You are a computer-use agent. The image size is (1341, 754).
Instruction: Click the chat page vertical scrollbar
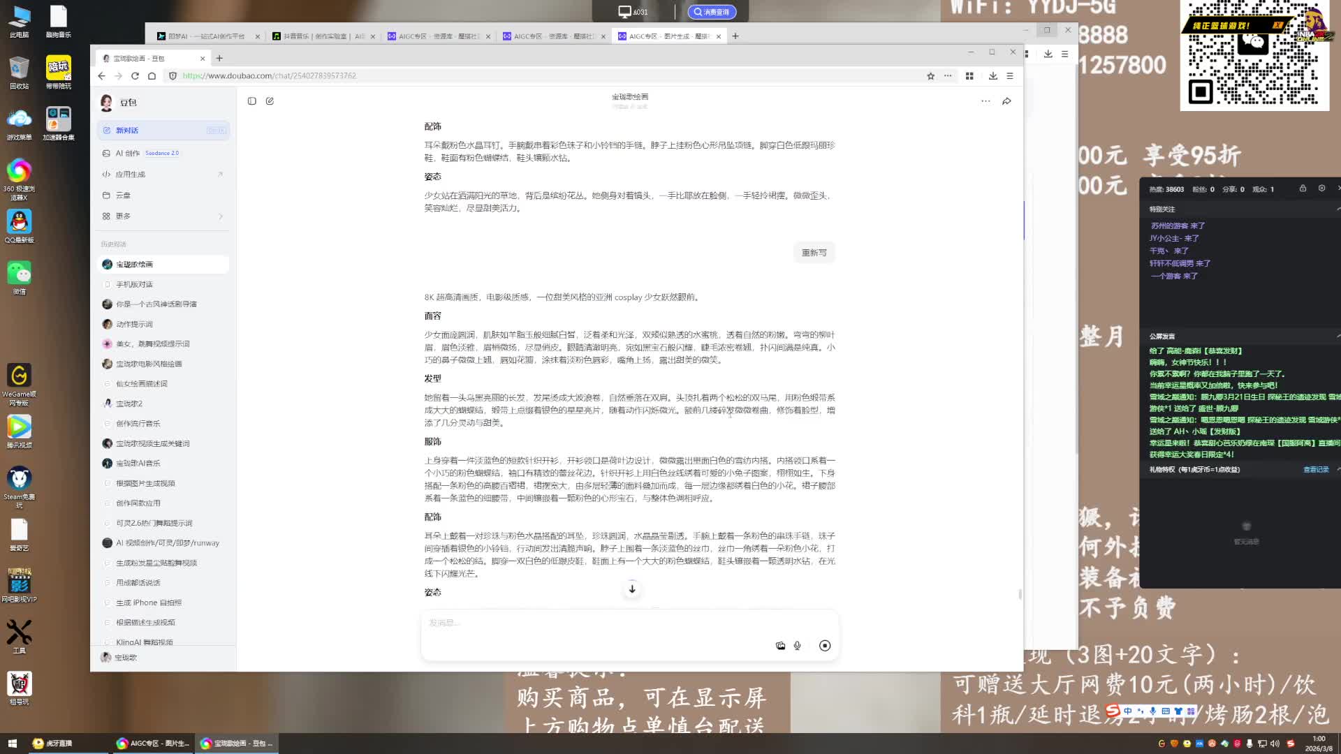pos(1020,594)
